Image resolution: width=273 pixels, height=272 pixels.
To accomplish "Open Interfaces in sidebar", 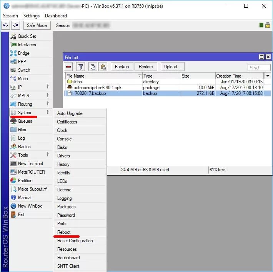I will [31, 45].
